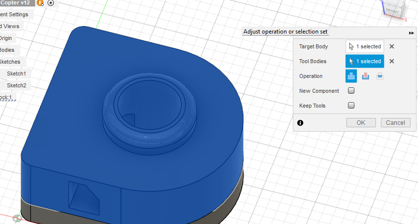Open the Bodies folder
418x224 pixels.
point(7,50)
